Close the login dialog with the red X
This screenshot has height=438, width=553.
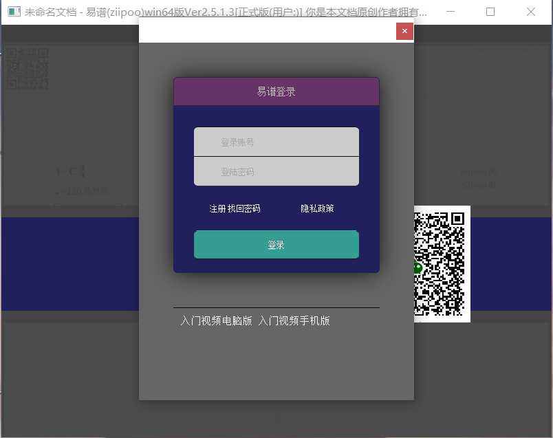pyautogui.click(x=404, y=31)
